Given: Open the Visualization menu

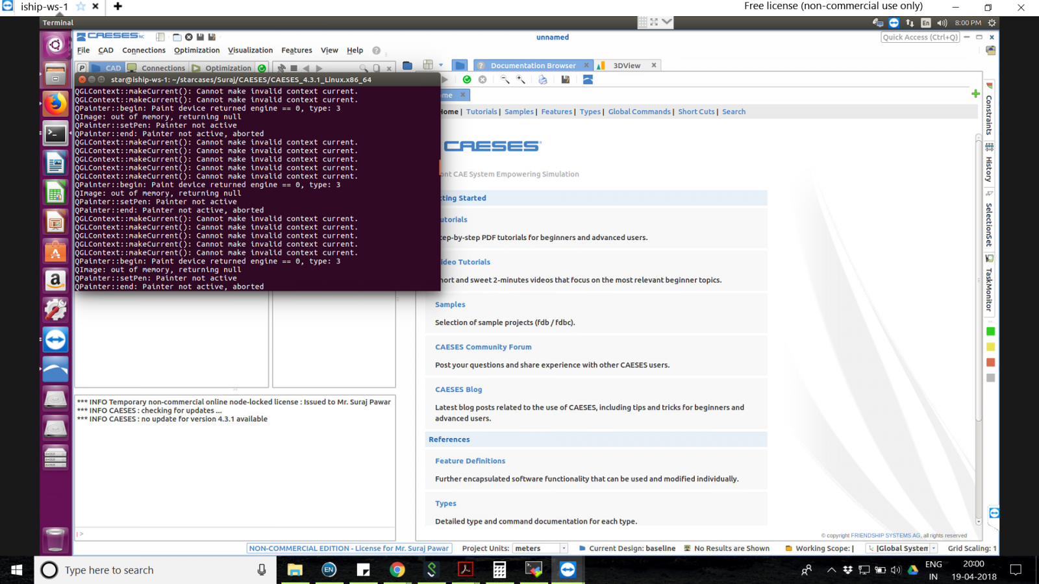Looking at the screenshot, I should 250,51.
